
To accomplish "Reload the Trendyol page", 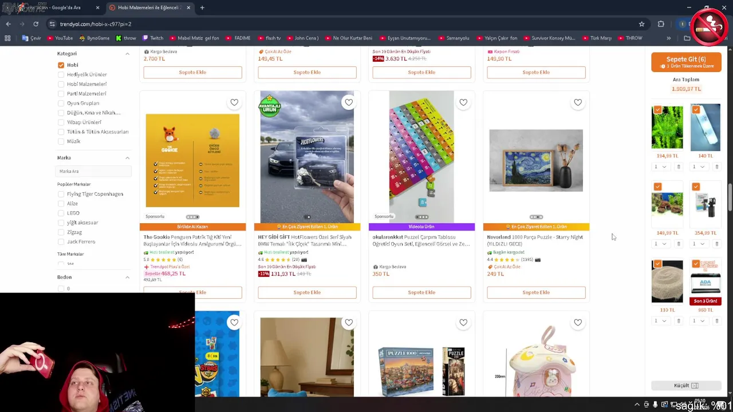I will (36, 24).
